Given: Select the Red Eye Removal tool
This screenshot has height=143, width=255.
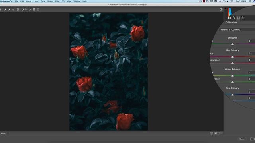Looking at the screenshot, I should pos(27,10).
